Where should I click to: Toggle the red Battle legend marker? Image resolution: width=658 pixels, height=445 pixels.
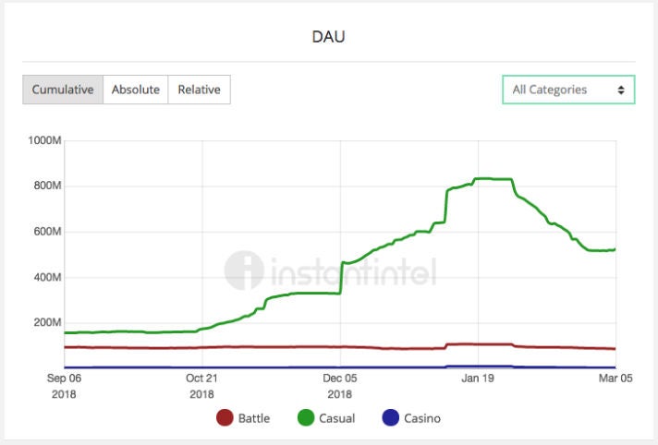click(x=225, y=418)
